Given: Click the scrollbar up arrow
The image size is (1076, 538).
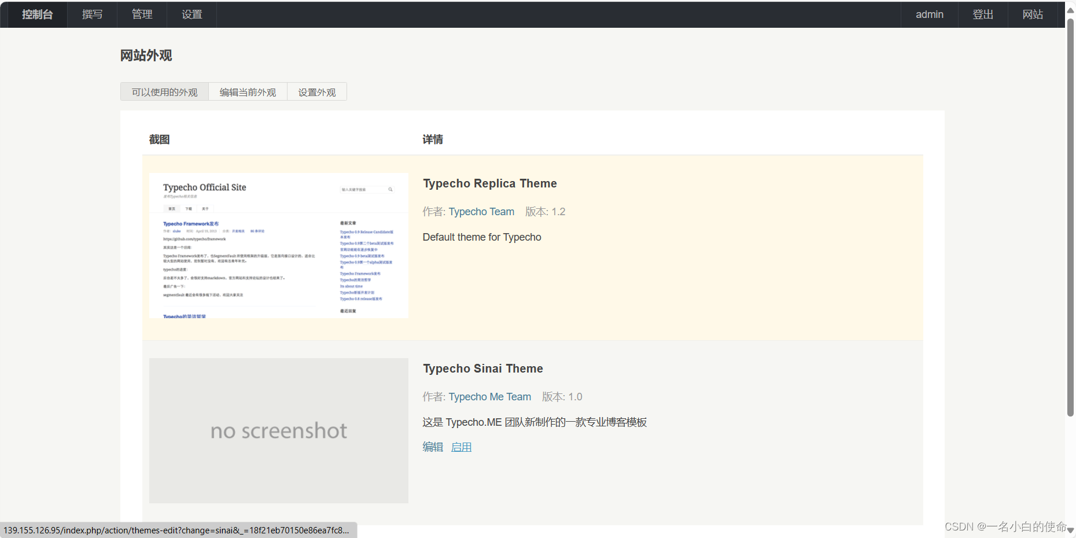Looking at the screenshot, I should (1070, 10).
